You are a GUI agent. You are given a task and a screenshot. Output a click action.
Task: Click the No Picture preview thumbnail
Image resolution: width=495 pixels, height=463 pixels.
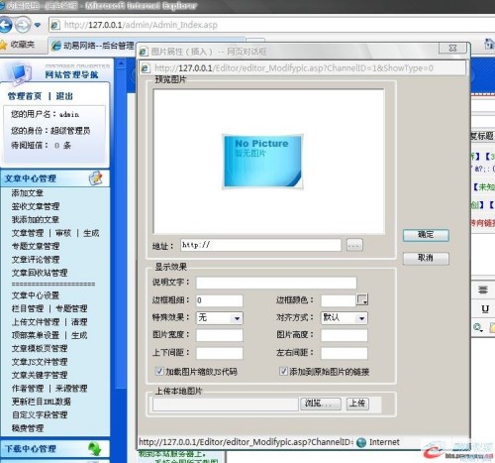click(x=262, y=162)
